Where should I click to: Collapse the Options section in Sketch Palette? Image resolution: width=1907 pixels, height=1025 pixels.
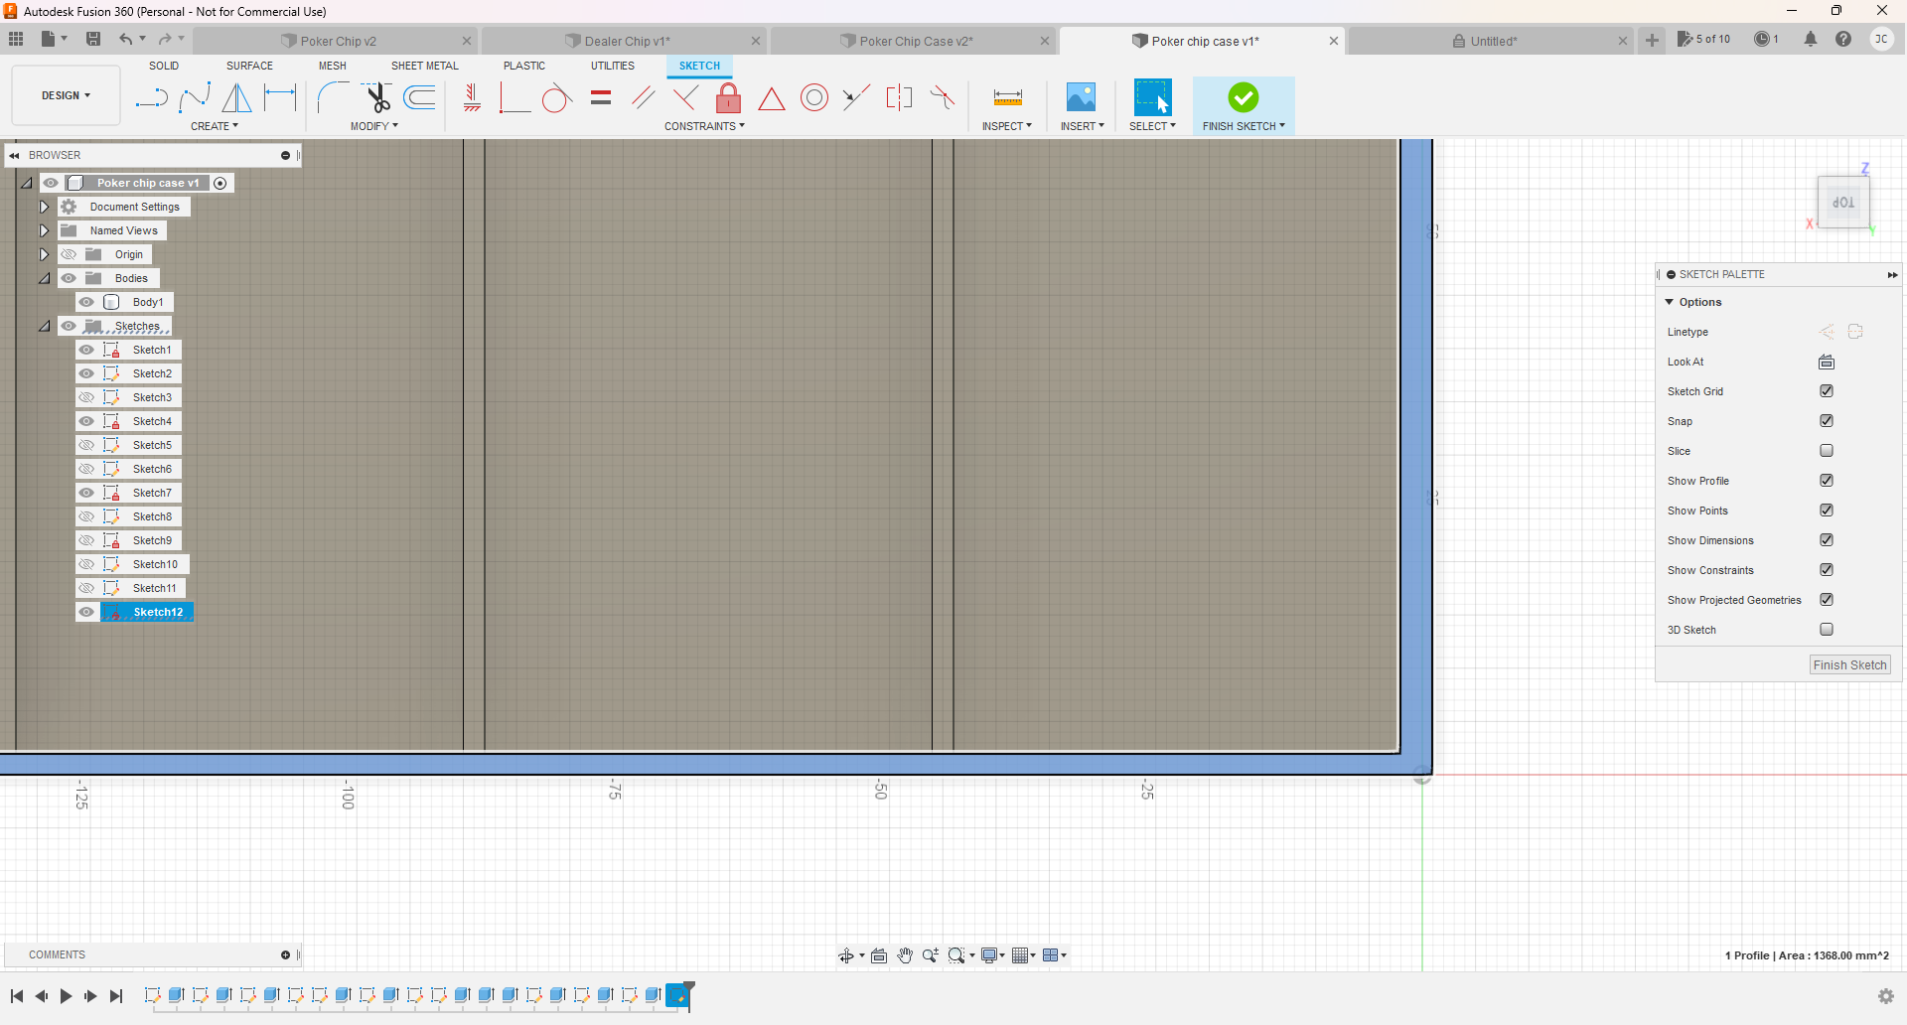tap(1670, 302)
